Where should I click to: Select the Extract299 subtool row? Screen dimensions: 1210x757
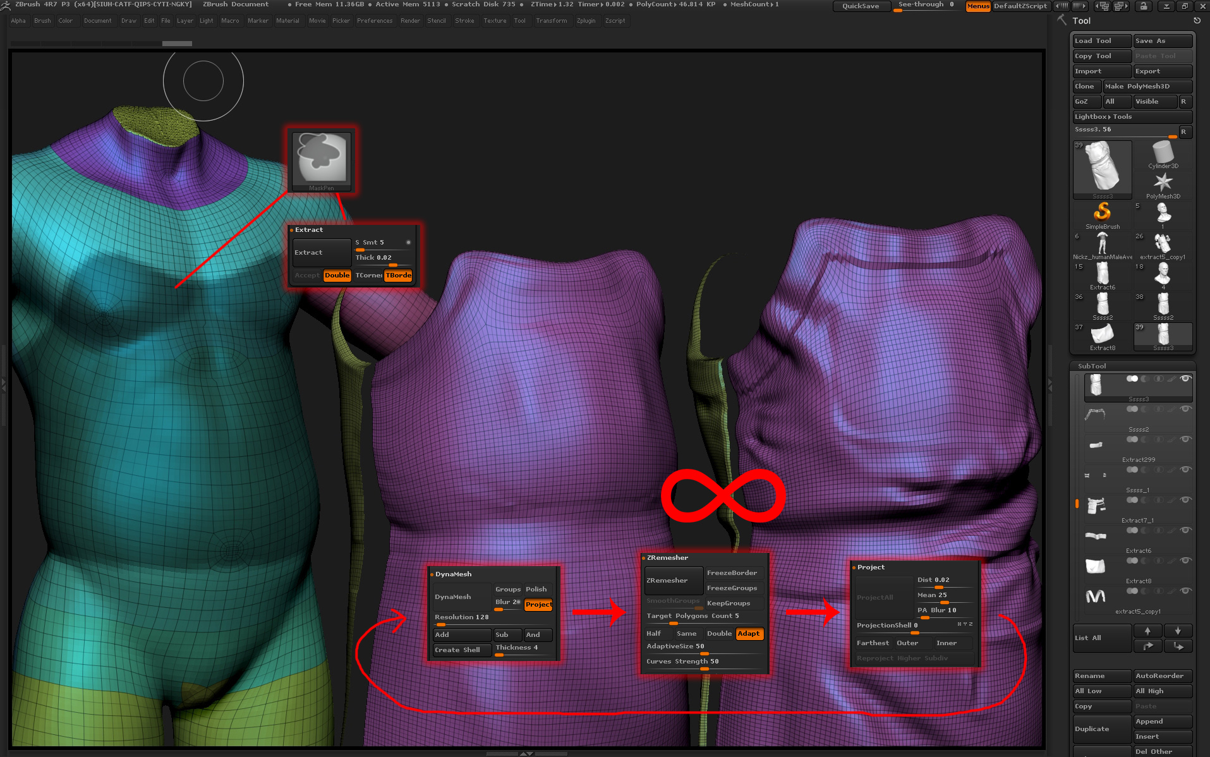point(1138,450)
